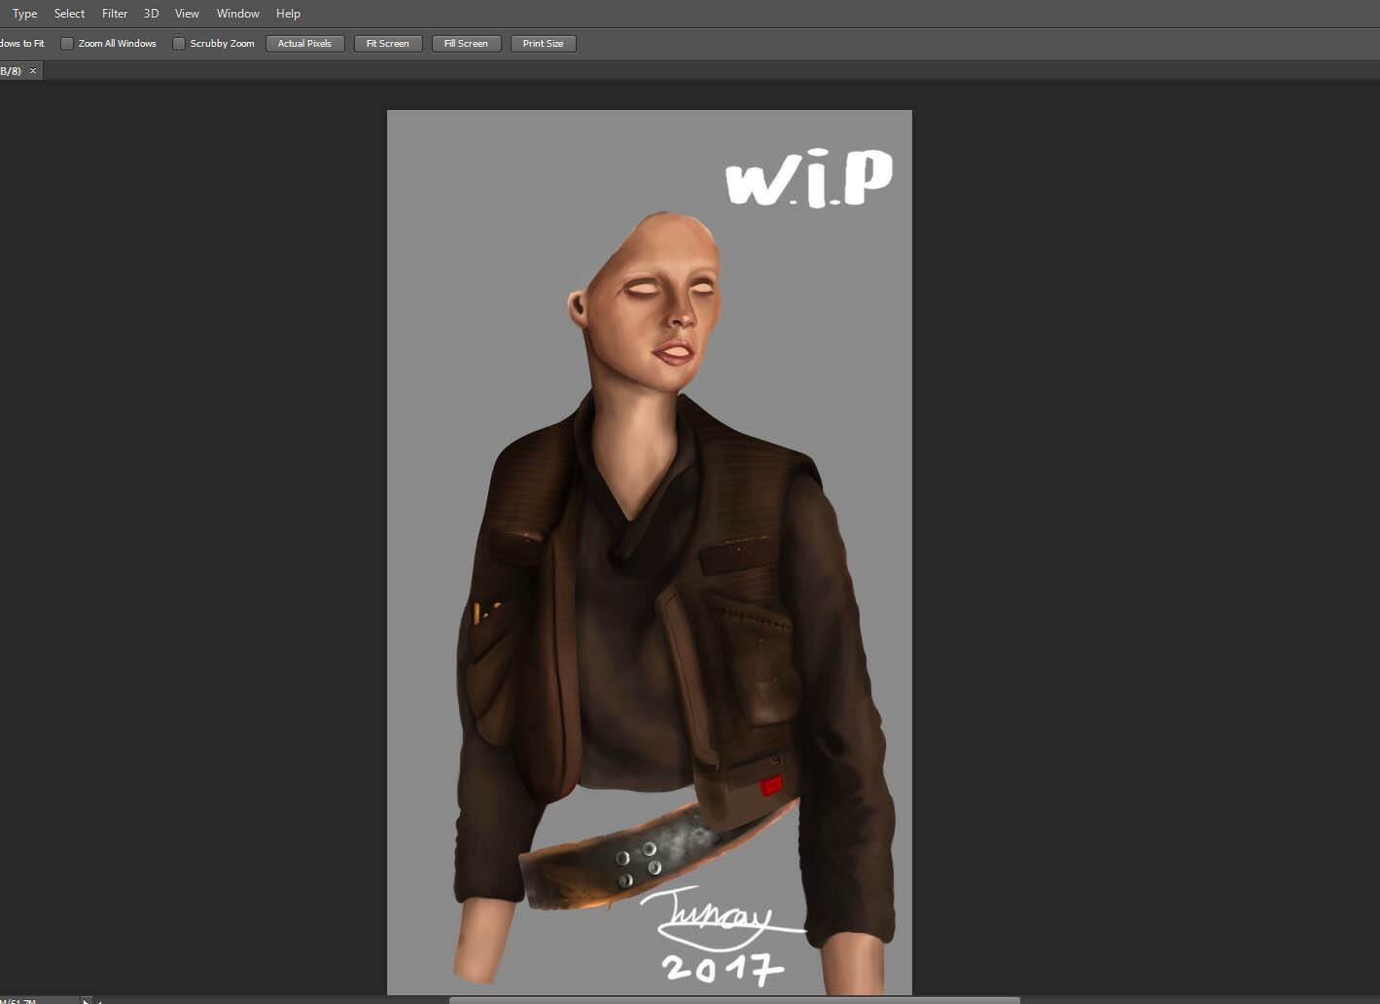Click the Actual Pixels button
1380x1004 pixels.
point(304,44)
